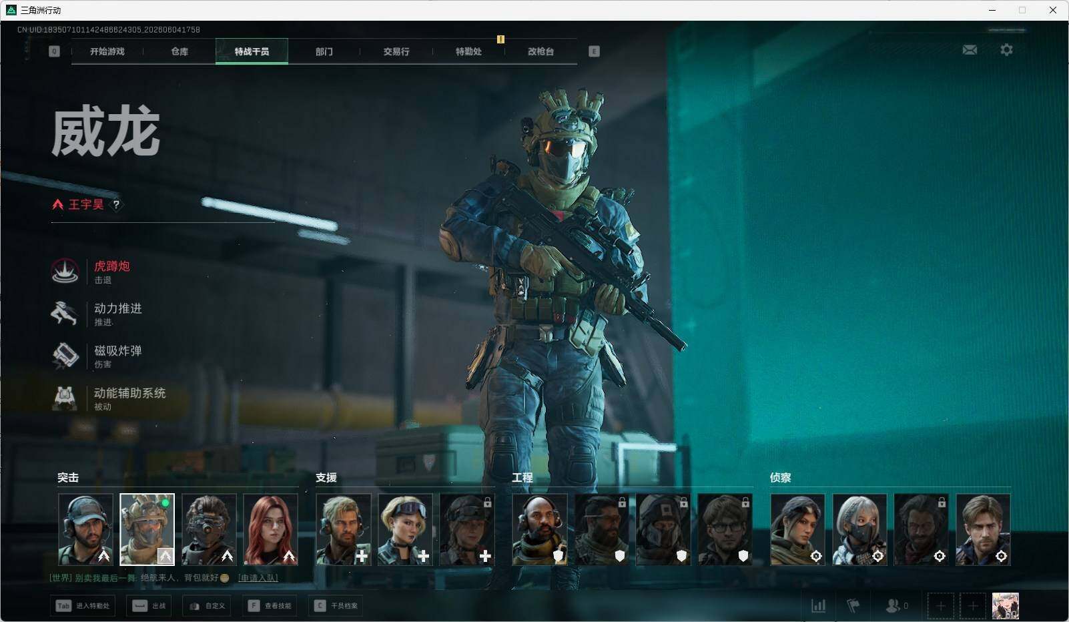Select the red-haired woman operator in 突击
This screenshot has width=1069, height=622.
(270, 530)
